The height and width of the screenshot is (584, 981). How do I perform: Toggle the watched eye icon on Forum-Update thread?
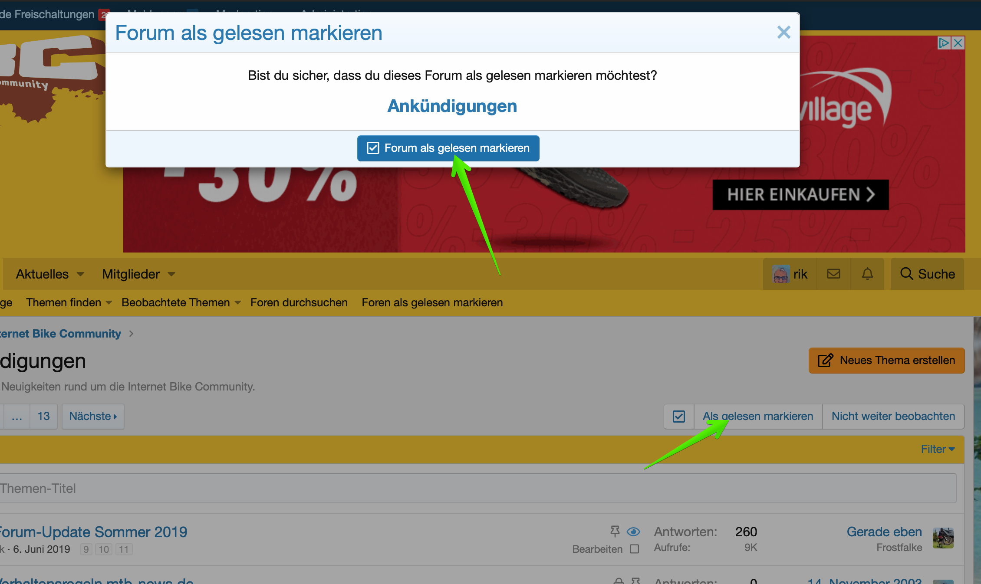click(x=633, y=531)
